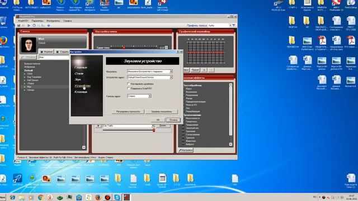Screen dimensions: 358x201
Task: Open Google Chrome from the taskbar
Action: tap(41, 197)
